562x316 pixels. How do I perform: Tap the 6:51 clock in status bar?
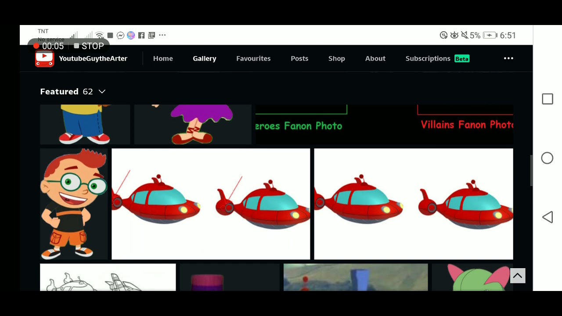(x=508, y=36)
